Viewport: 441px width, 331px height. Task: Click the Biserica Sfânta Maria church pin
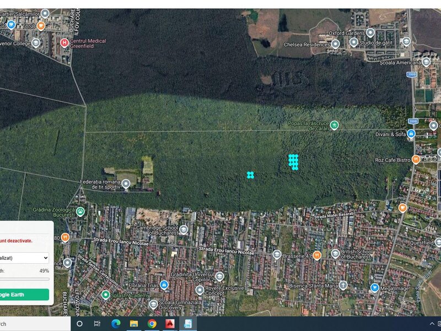point(343,285)
